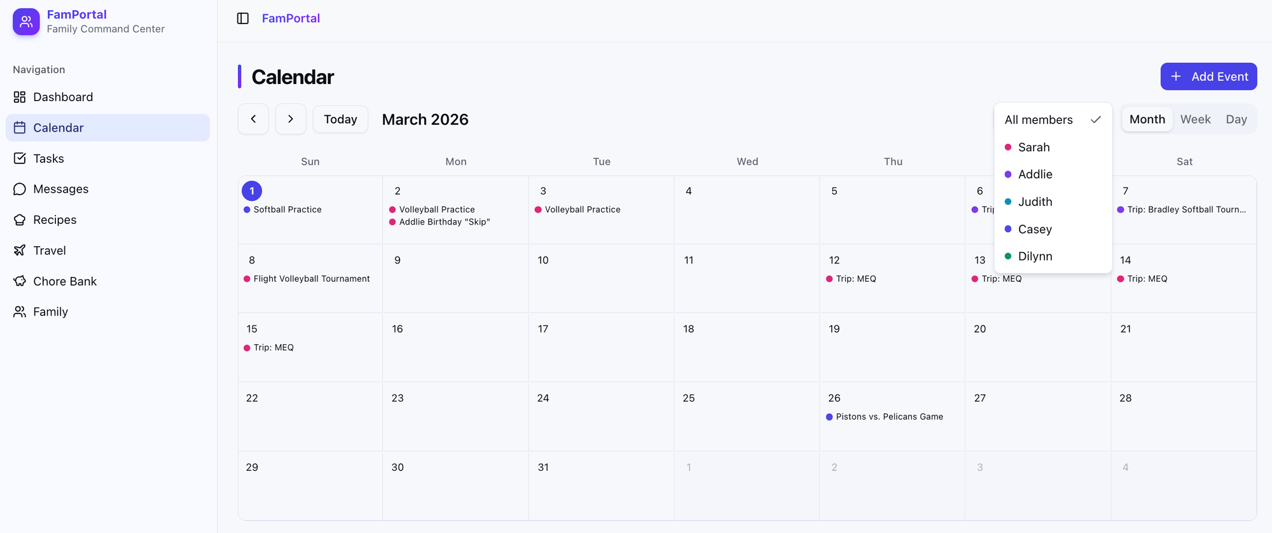Image resolution: width=1272 pixels, height=533 pixels.
Task: Switch to Day view
Action: [x=1236, y=119]
